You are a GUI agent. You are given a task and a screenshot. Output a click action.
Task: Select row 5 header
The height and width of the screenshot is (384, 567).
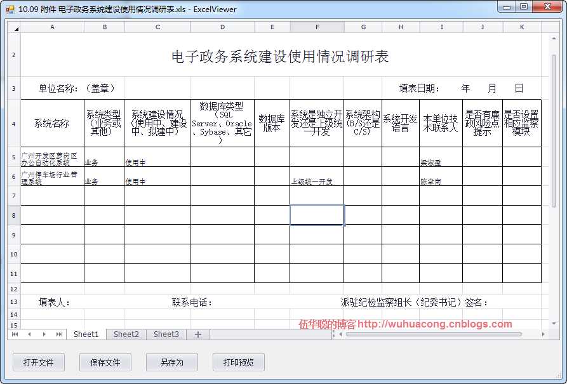coord(14,157)
